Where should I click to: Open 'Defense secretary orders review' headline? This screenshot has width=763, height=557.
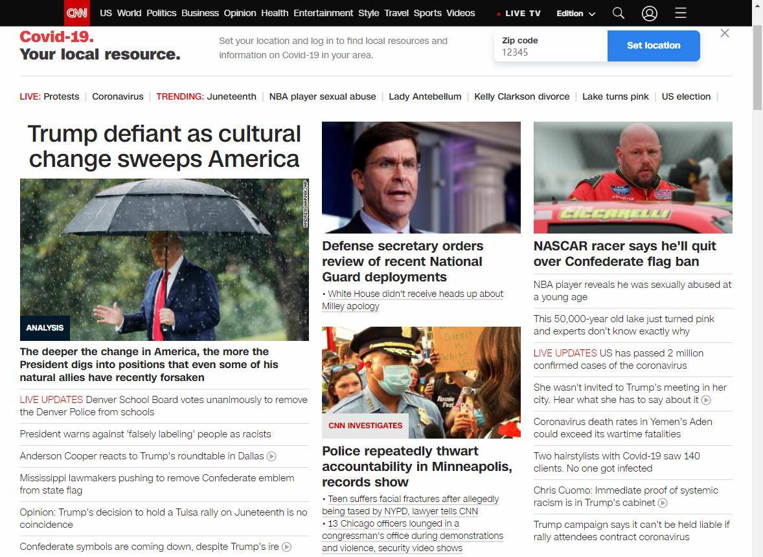coord(403,261)
